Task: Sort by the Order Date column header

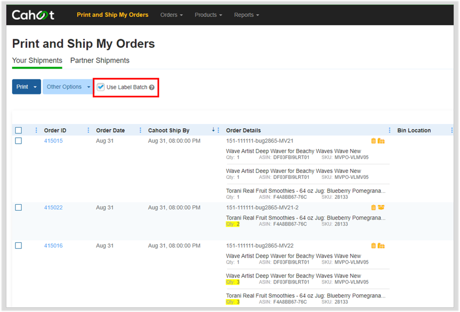Action: pos(110,131)
